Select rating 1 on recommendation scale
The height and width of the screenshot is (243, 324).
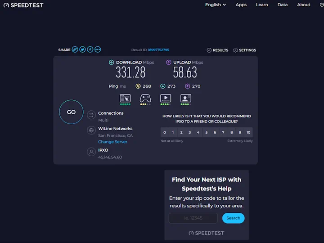[x=173, y=132]
